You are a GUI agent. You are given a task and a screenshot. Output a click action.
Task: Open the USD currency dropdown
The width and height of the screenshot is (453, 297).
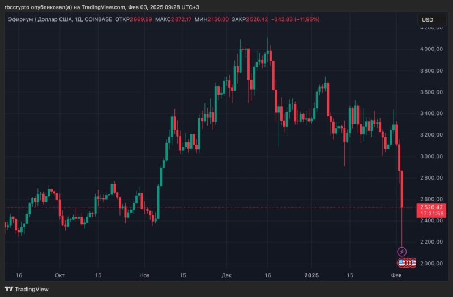428,20
